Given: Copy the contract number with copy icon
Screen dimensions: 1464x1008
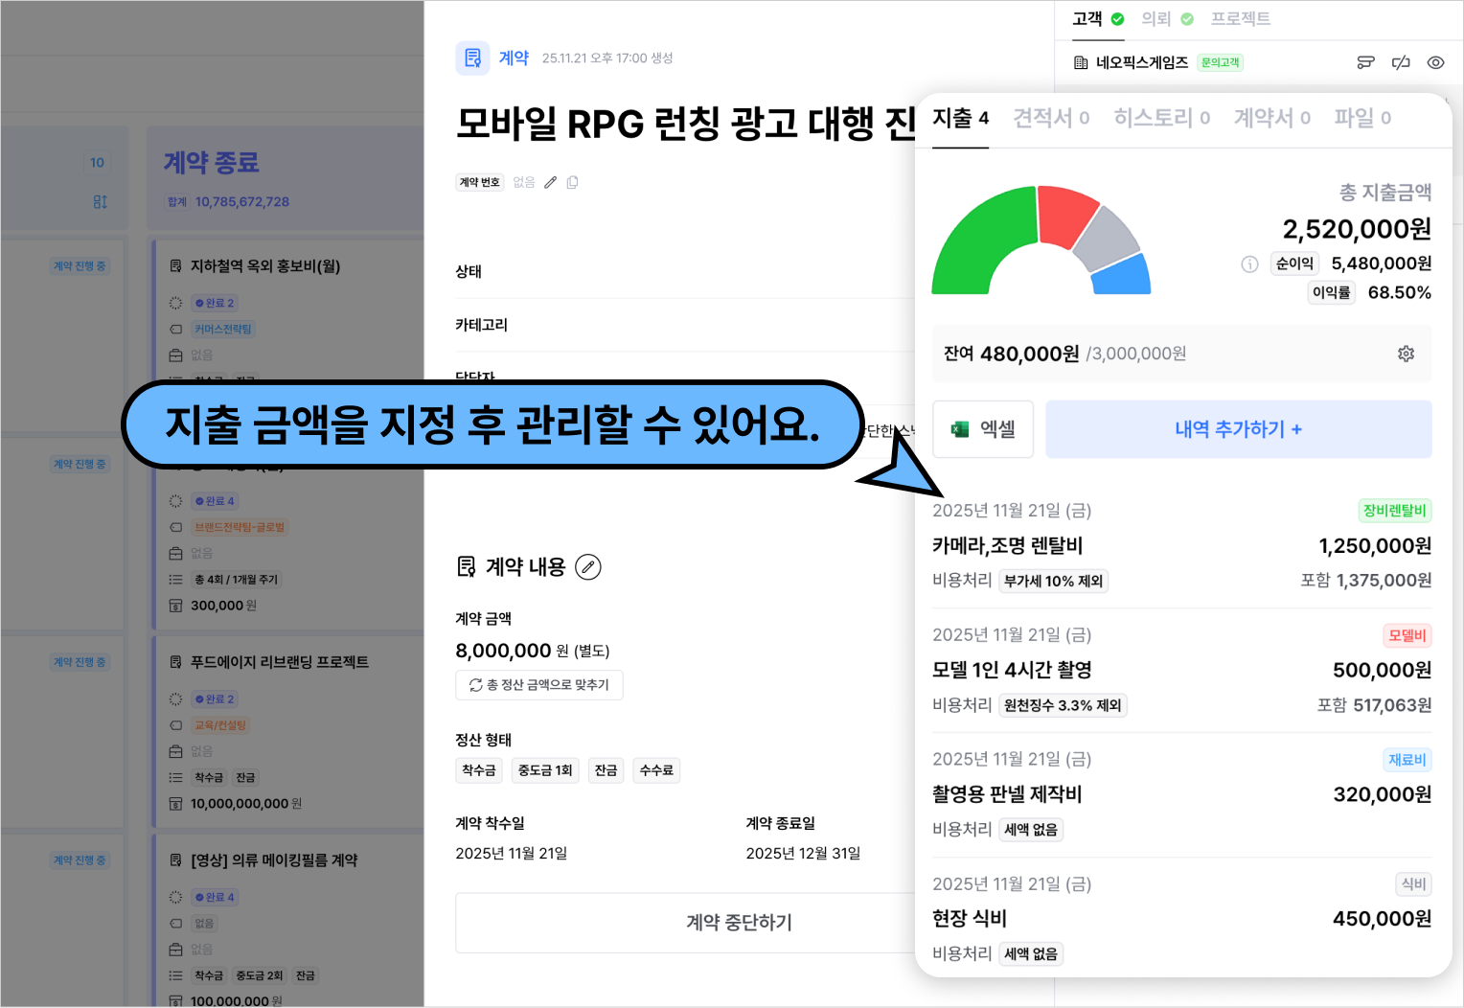Looking at the screenshot, I should point(572,182).
